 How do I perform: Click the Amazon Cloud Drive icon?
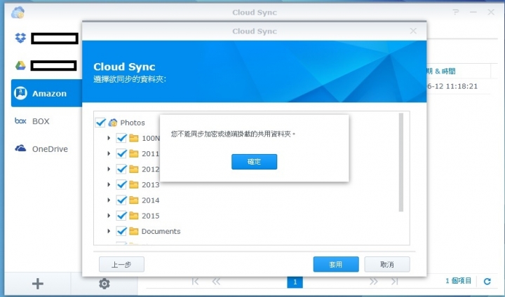tap(20, 93)
